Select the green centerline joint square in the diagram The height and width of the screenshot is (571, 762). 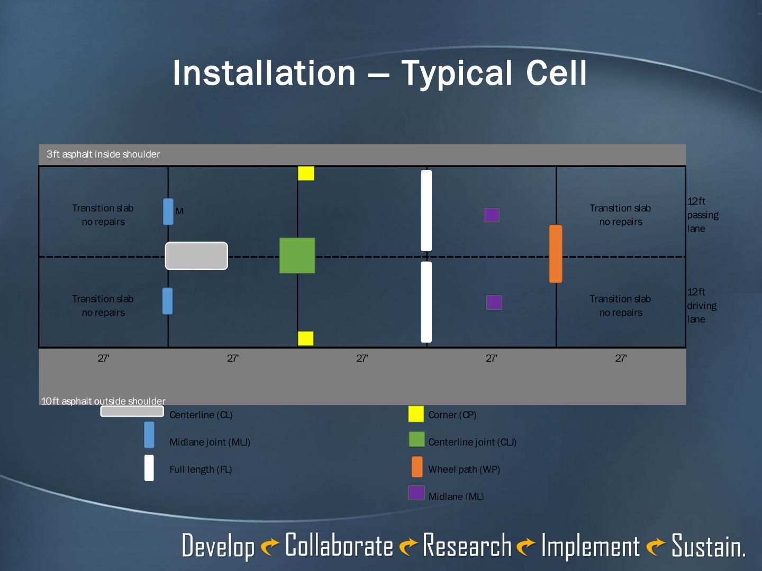[297, 255]
